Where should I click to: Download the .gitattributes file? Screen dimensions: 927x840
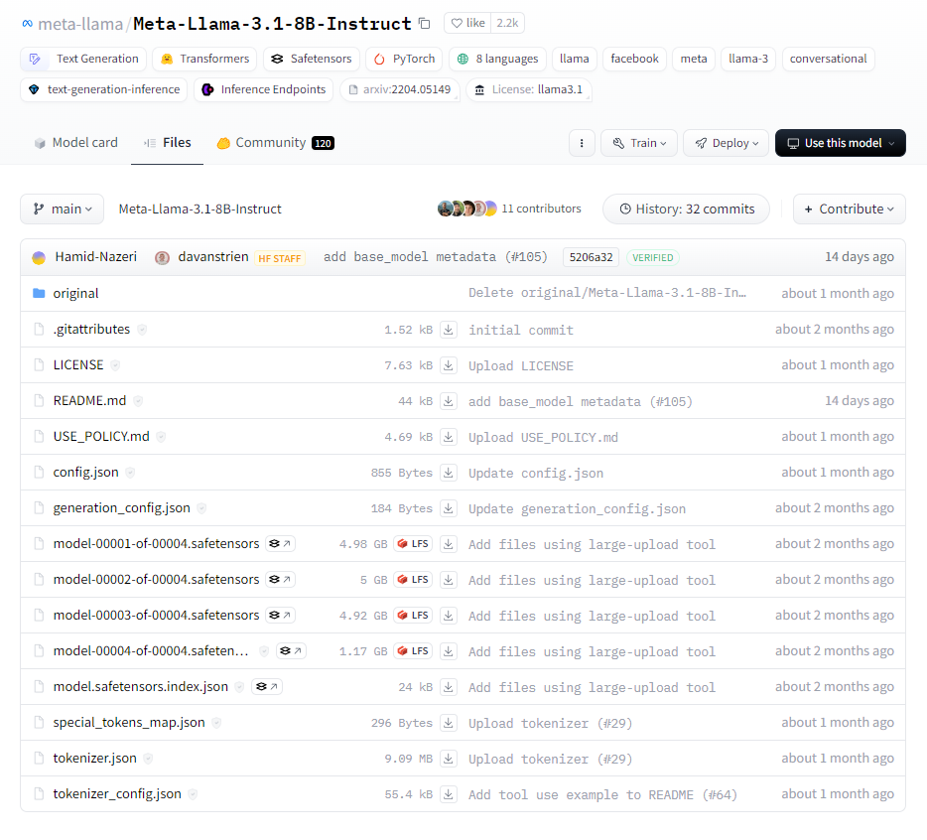(449, 330)
